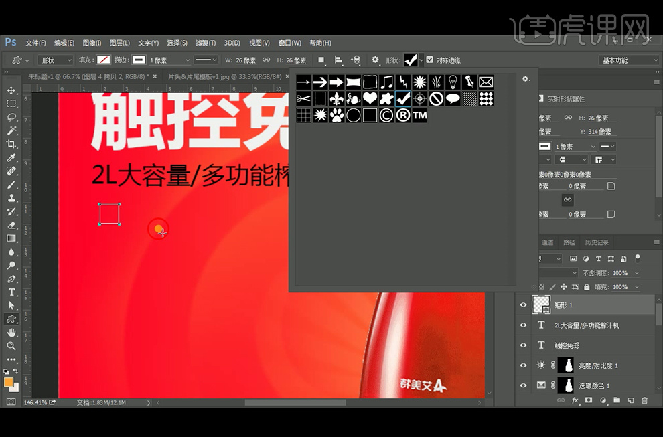Select the Hand tool

[x=11, y=333]
